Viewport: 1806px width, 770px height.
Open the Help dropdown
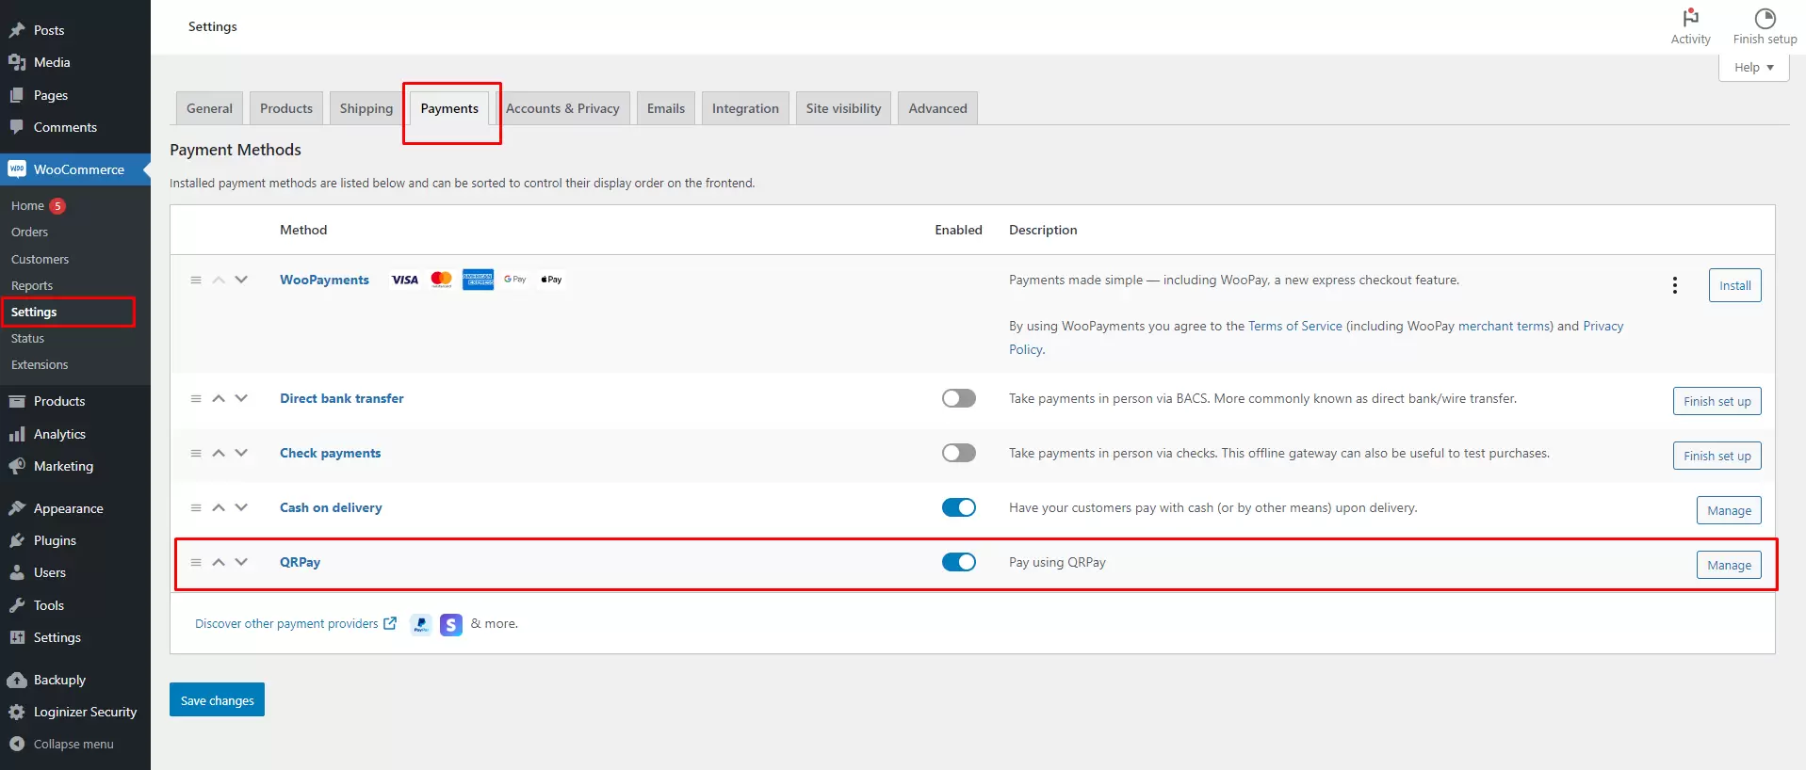(1753, 67)
